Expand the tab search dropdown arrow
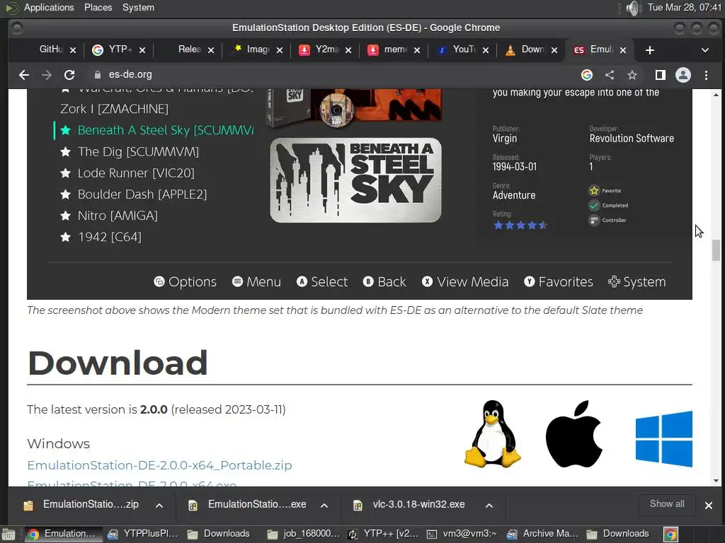Screen dimensions: 725x543 coord(705,50)
